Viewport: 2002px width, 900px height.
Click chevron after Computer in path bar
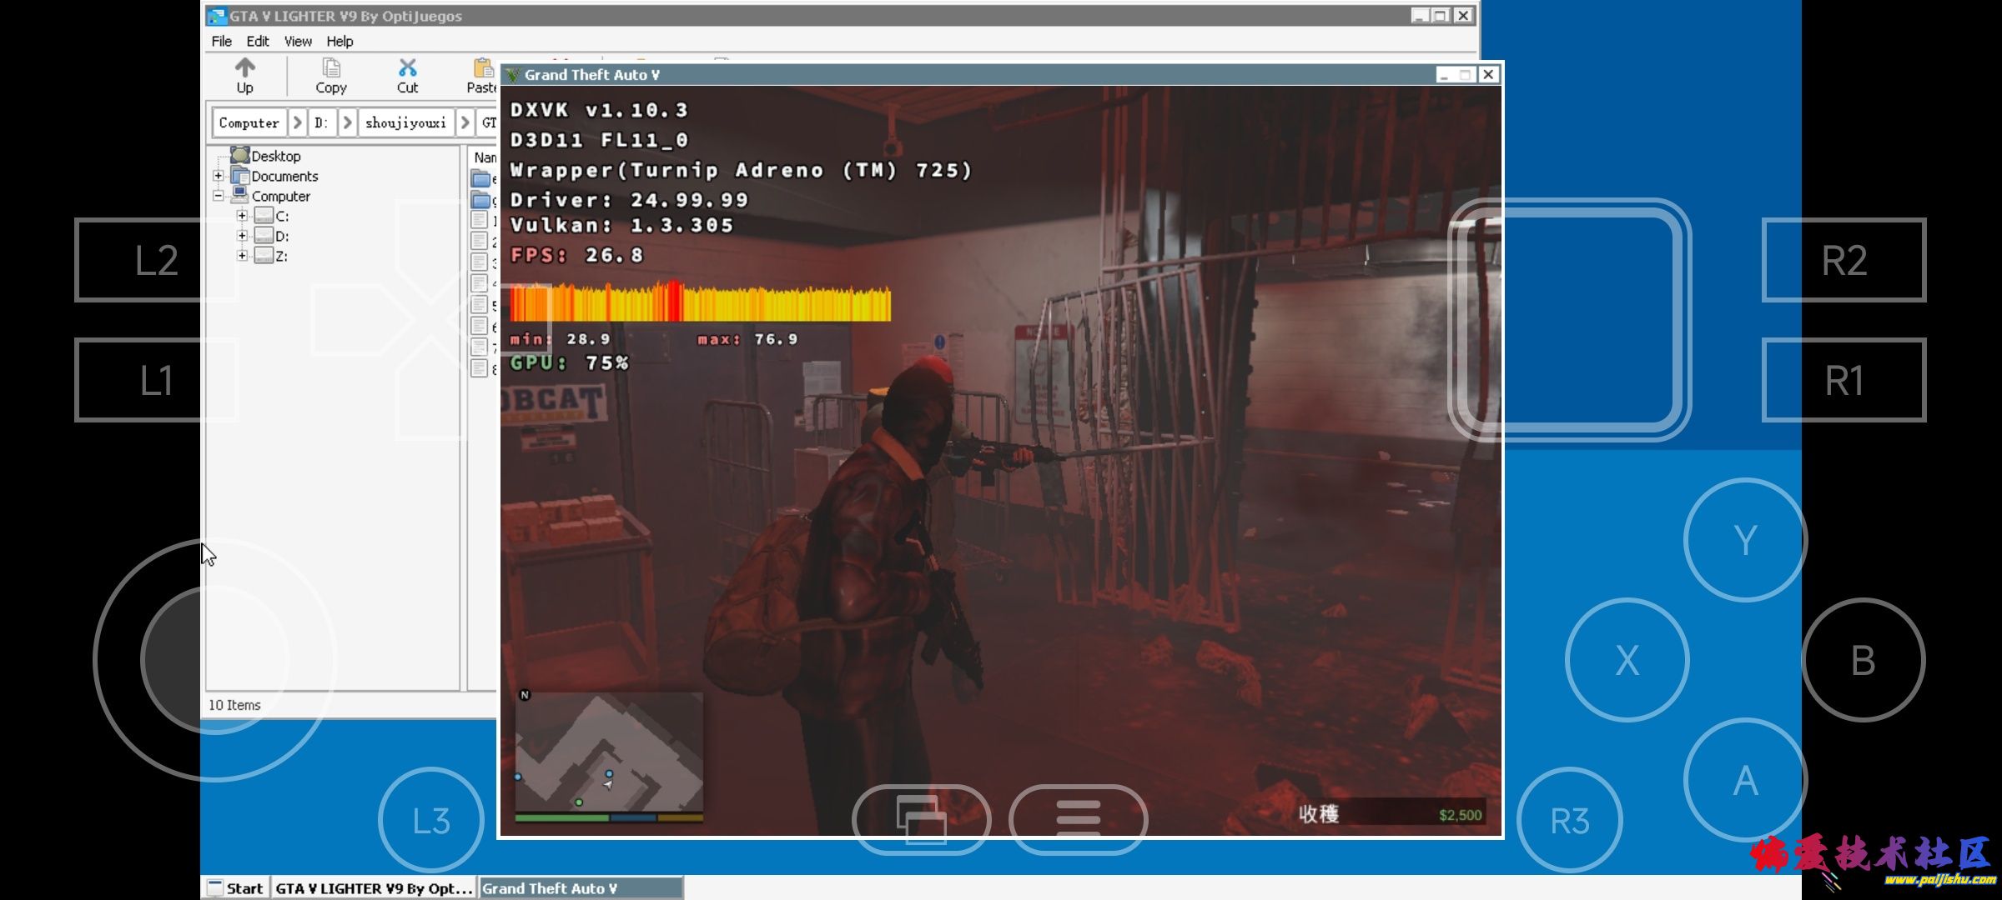click(x=297, y=122)
